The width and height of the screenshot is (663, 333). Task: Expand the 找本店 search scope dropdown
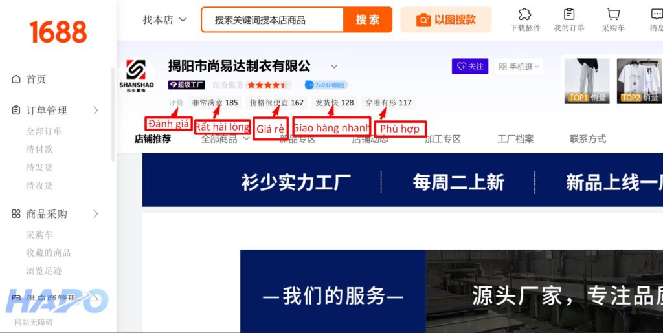(x=164, y=20)
